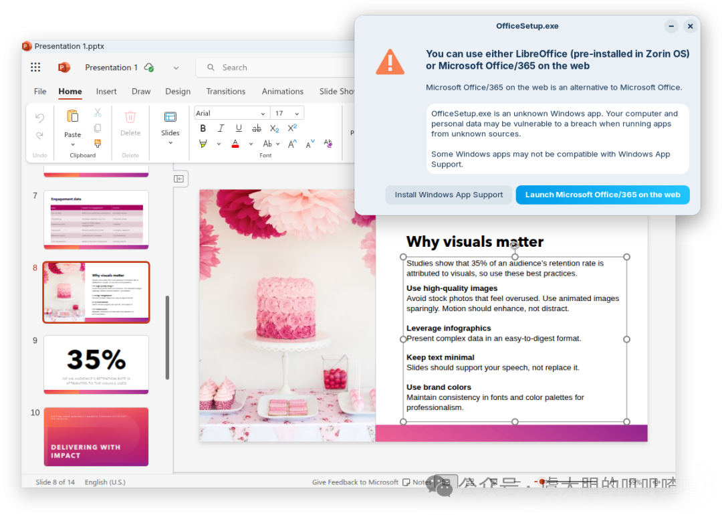Click the red font color button

[x=235, y=144]
